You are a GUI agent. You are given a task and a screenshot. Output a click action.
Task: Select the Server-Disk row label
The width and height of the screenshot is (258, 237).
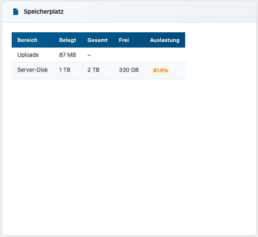33,70
